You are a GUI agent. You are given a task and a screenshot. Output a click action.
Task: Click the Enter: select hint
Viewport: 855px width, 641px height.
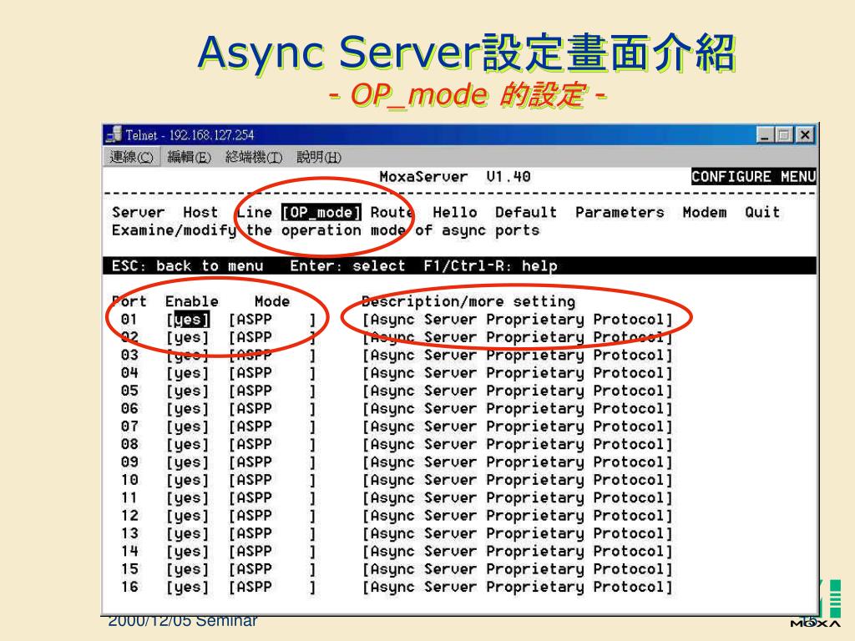(347, 266)
